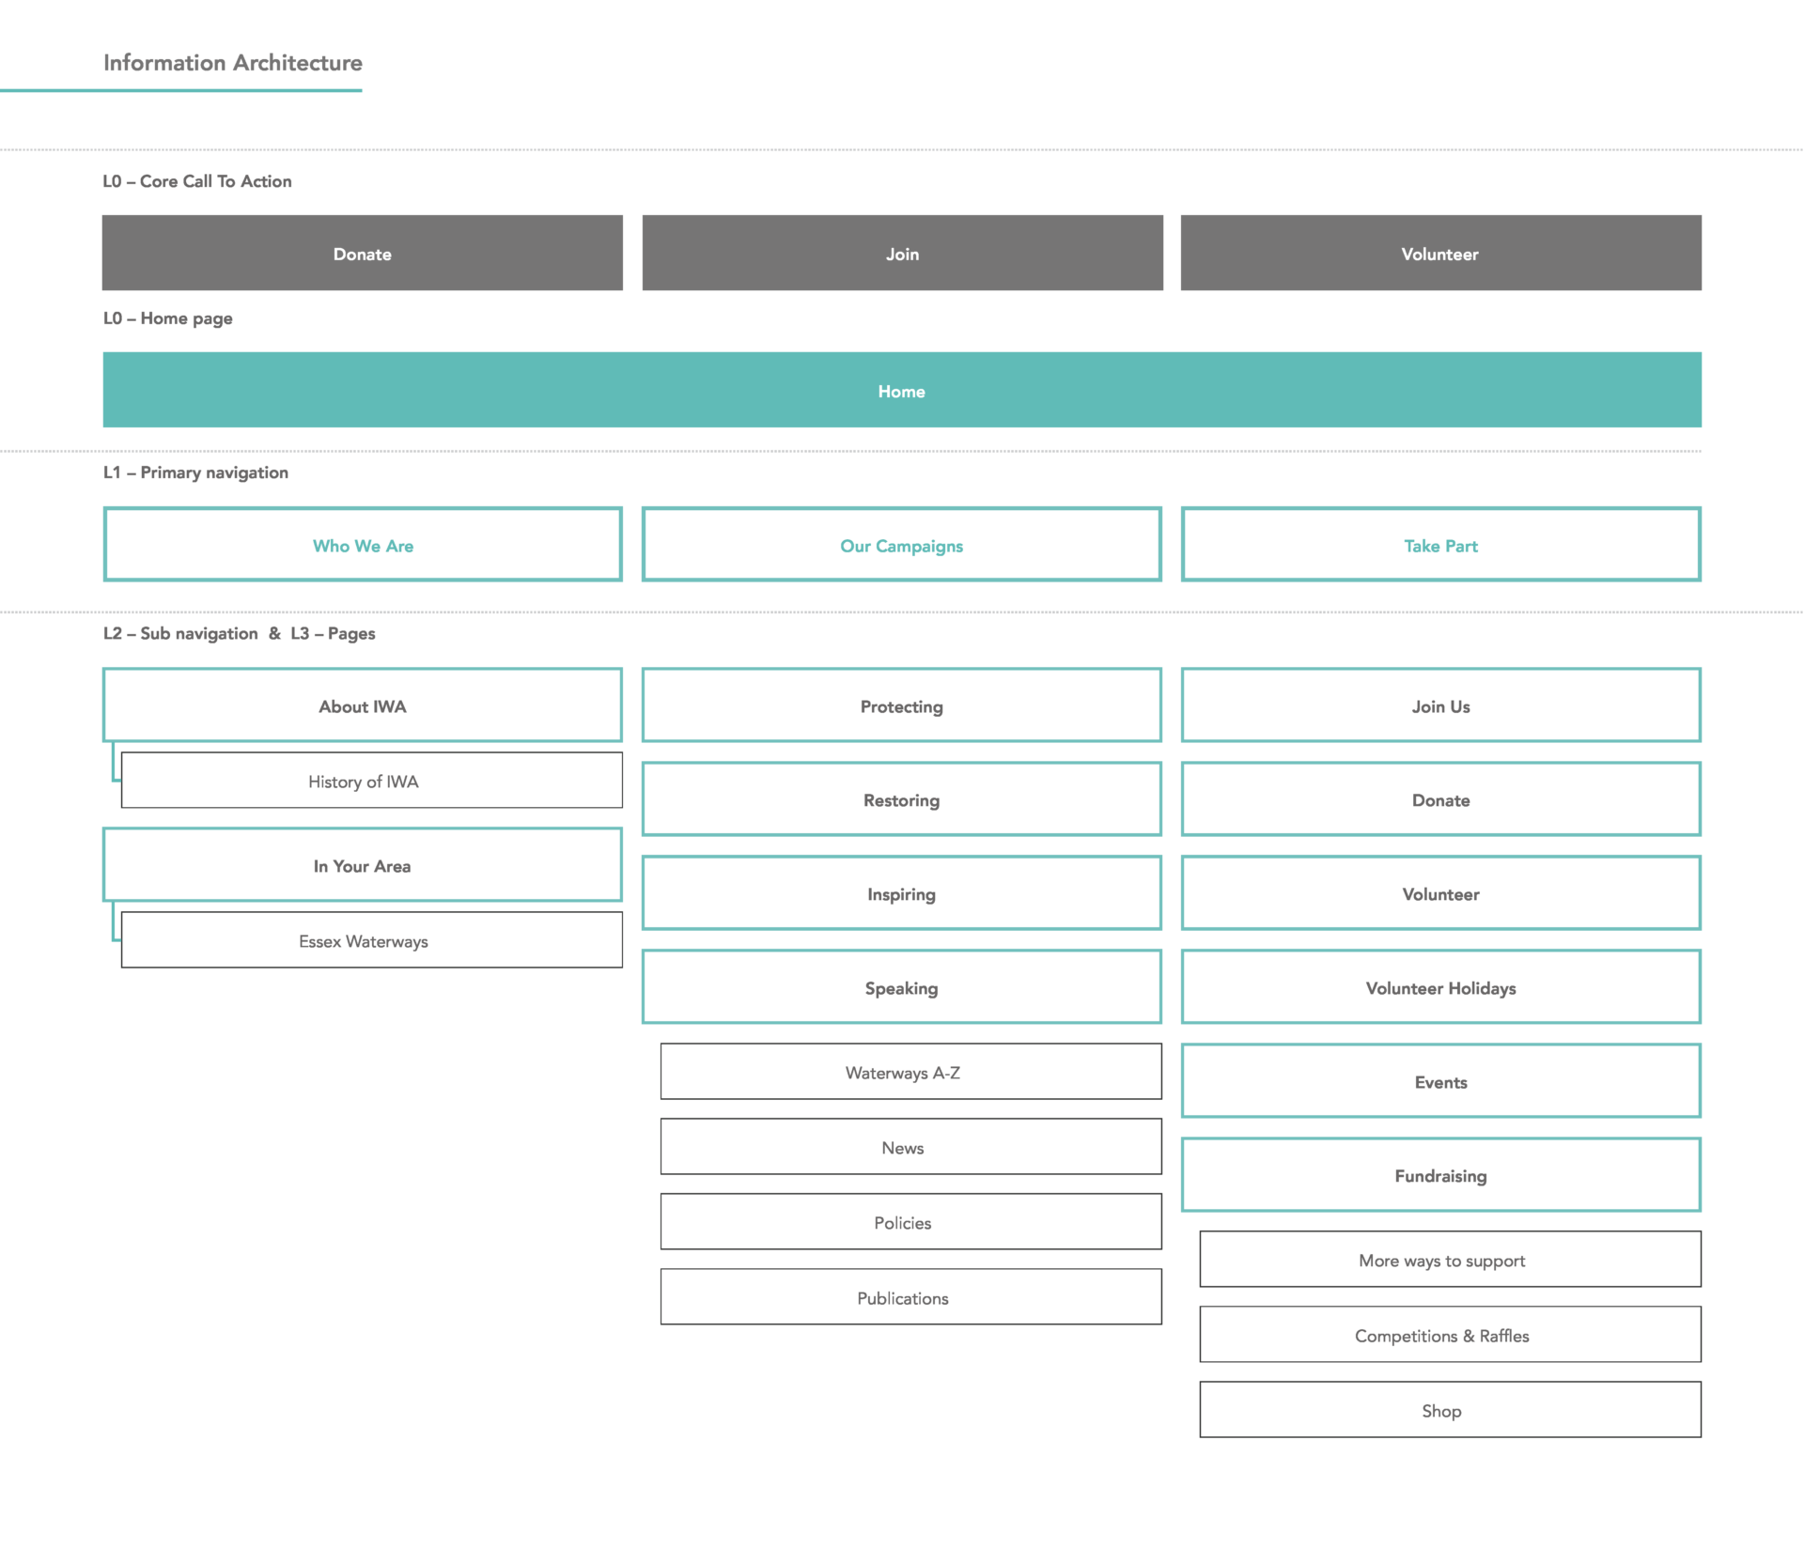Select the Waterways A-Z page box
This screenshot has height=1564, width=1804.
[911, 1071]
